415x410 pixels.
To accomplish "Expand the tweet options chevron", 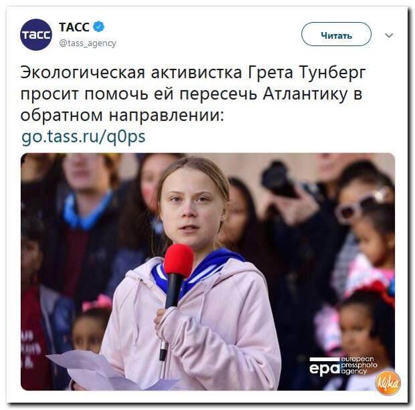I will click(388, 35).
